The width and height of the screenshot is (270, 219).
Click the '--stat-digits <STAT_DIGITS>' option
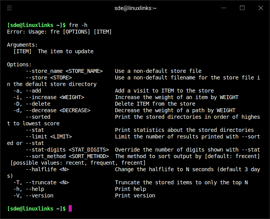pyautogui.click(x=67, y=150)
